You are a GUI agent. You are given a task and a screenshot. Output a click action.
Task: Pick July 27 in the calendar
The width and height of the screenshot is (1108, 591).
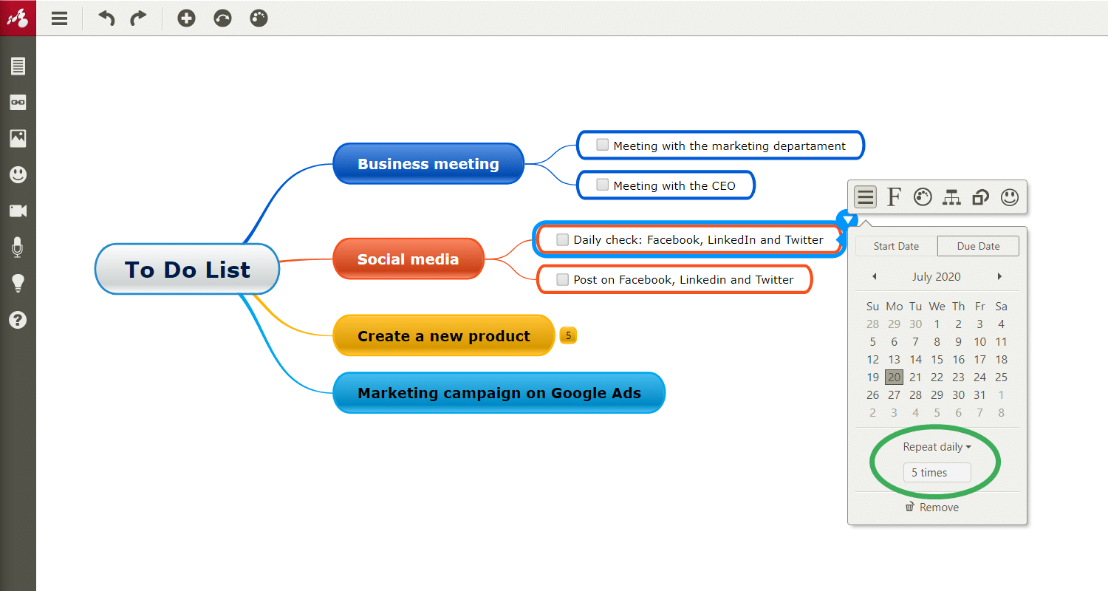click(x=894, y=394)
